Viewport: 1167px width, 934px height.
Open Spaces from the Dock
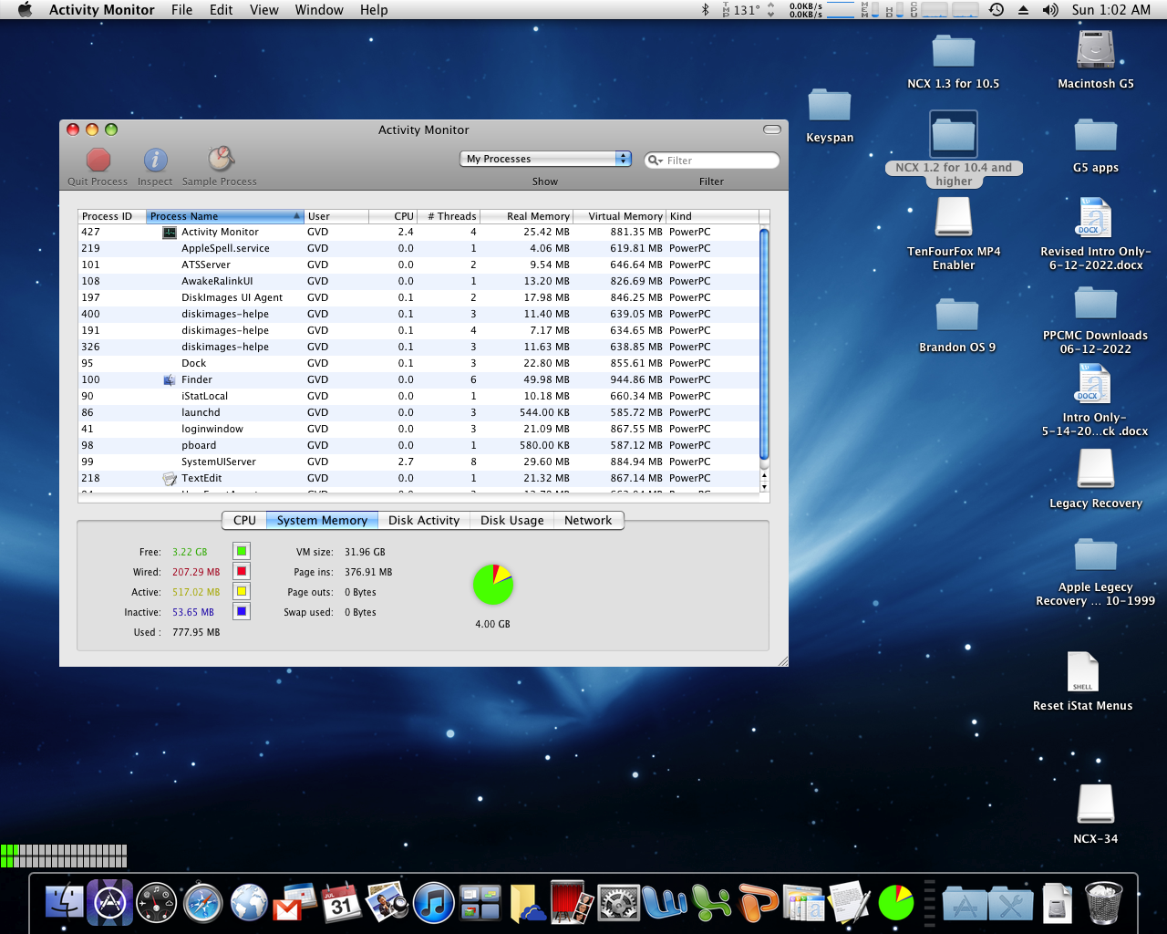click(480, 903)
